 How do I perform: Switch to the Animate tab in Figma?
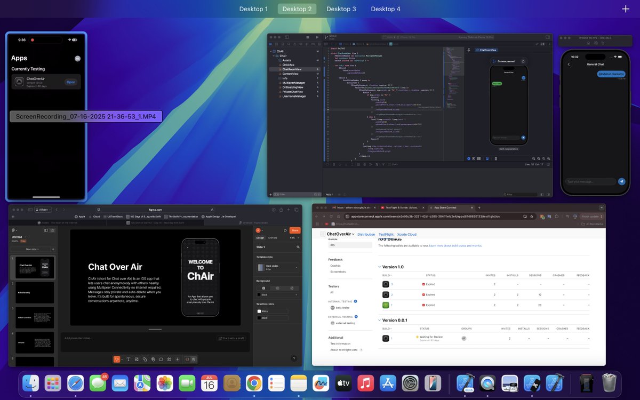[273, 238]
